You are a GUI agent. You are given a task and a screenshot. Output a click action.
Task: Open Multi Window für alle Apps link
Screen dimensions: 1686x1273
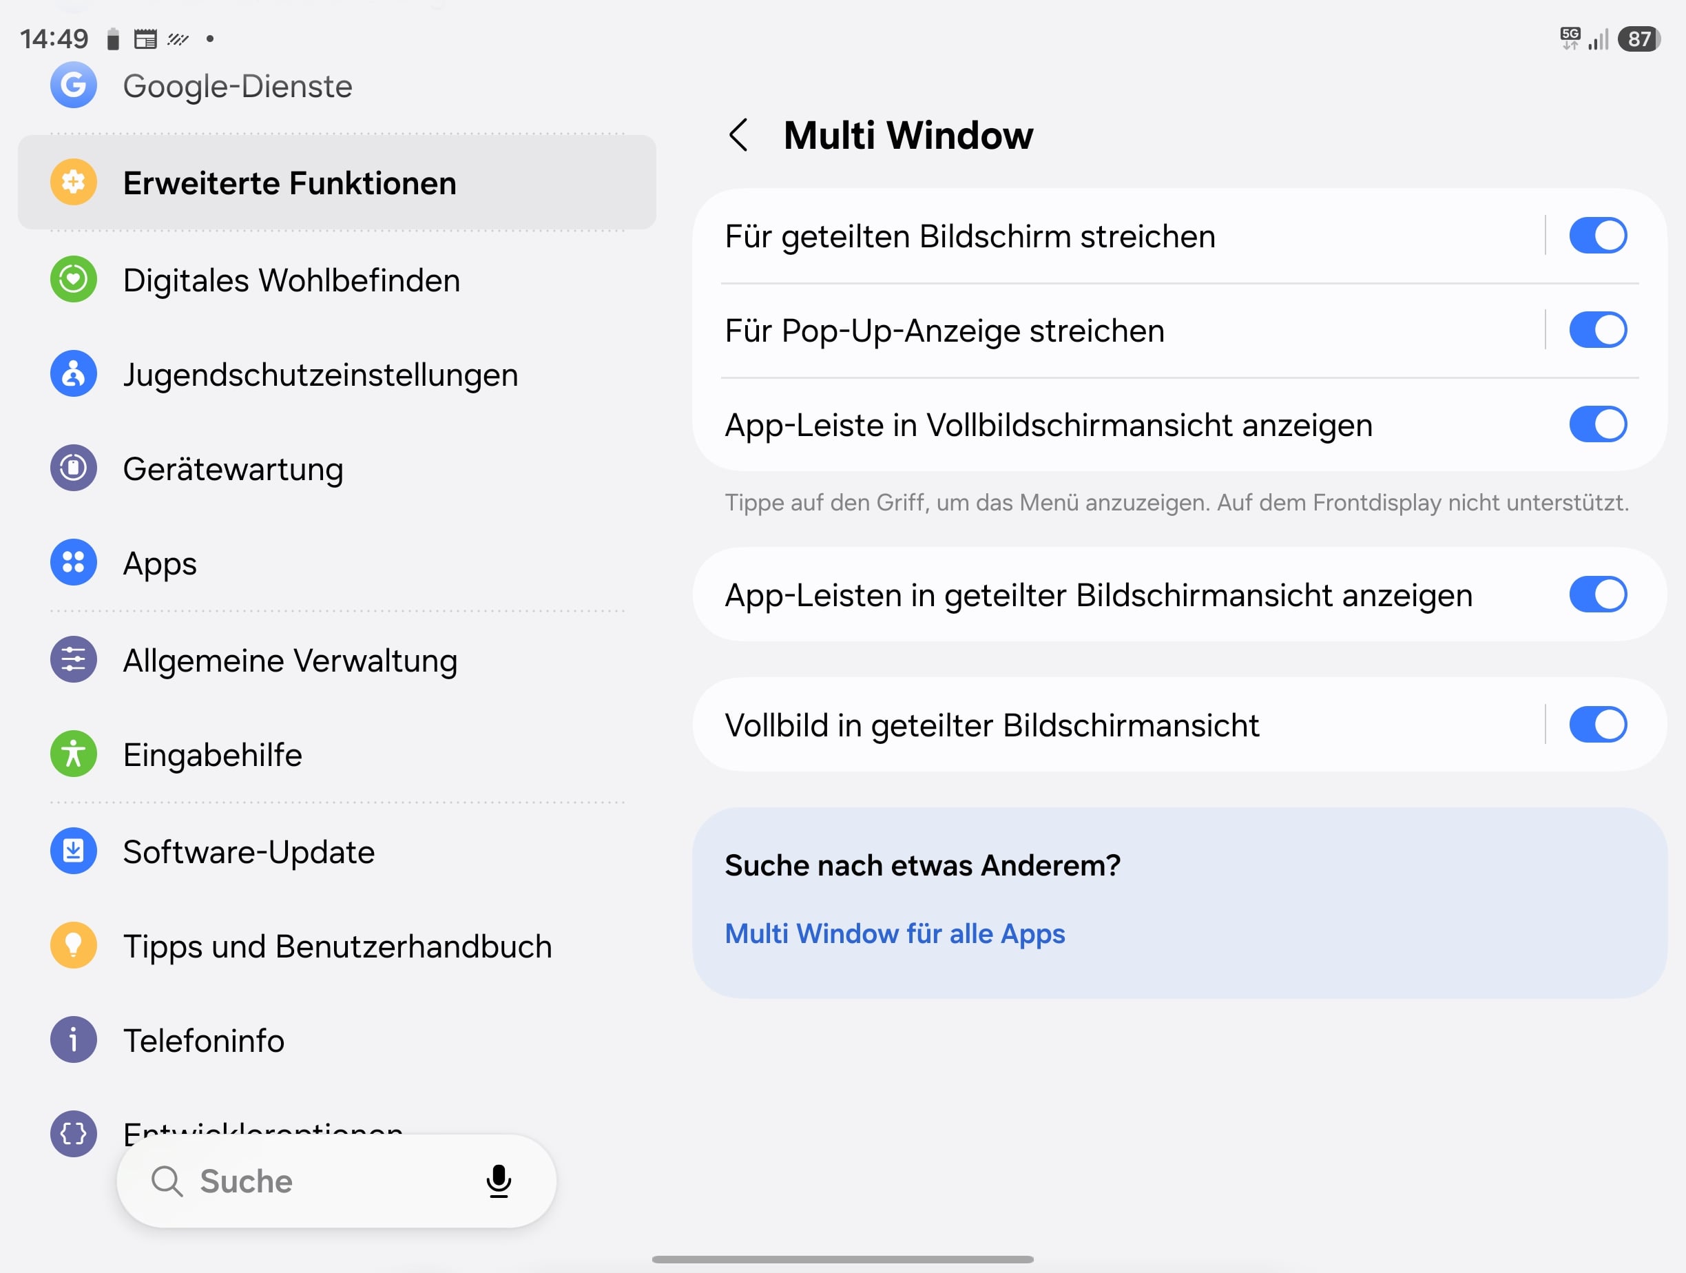pyautogui.click(x=895, y=934)
